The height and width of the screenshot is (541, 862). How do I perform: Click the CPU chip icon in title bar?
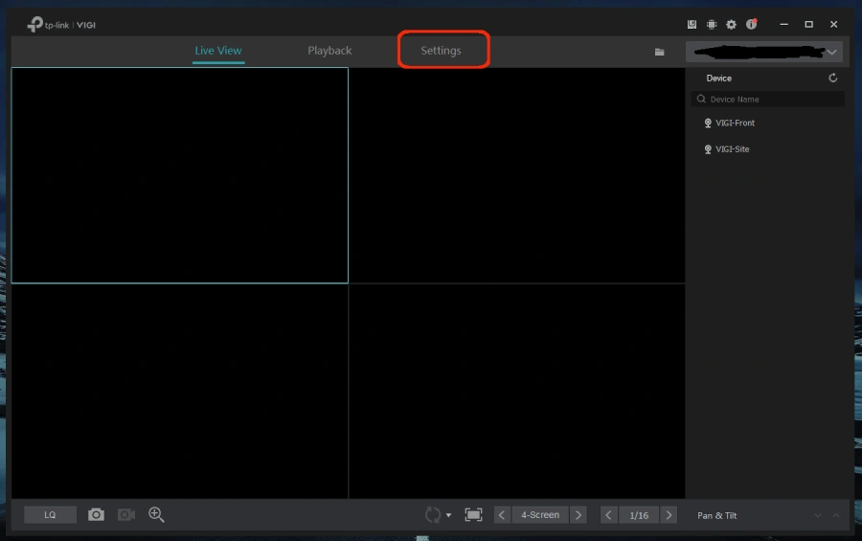click(x=712, y=24)
